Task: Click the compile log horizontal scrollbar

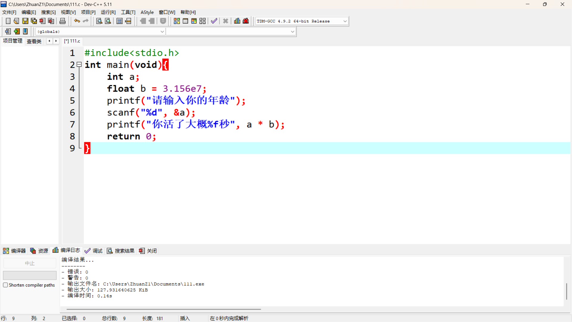Action: [x=164, y=309]
